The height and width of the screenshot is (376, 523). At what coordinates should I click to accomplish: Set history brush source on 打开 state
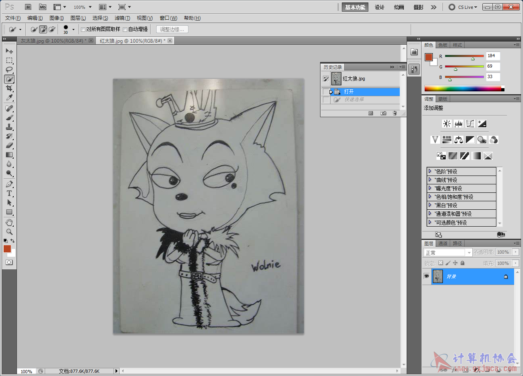point(326,92)
